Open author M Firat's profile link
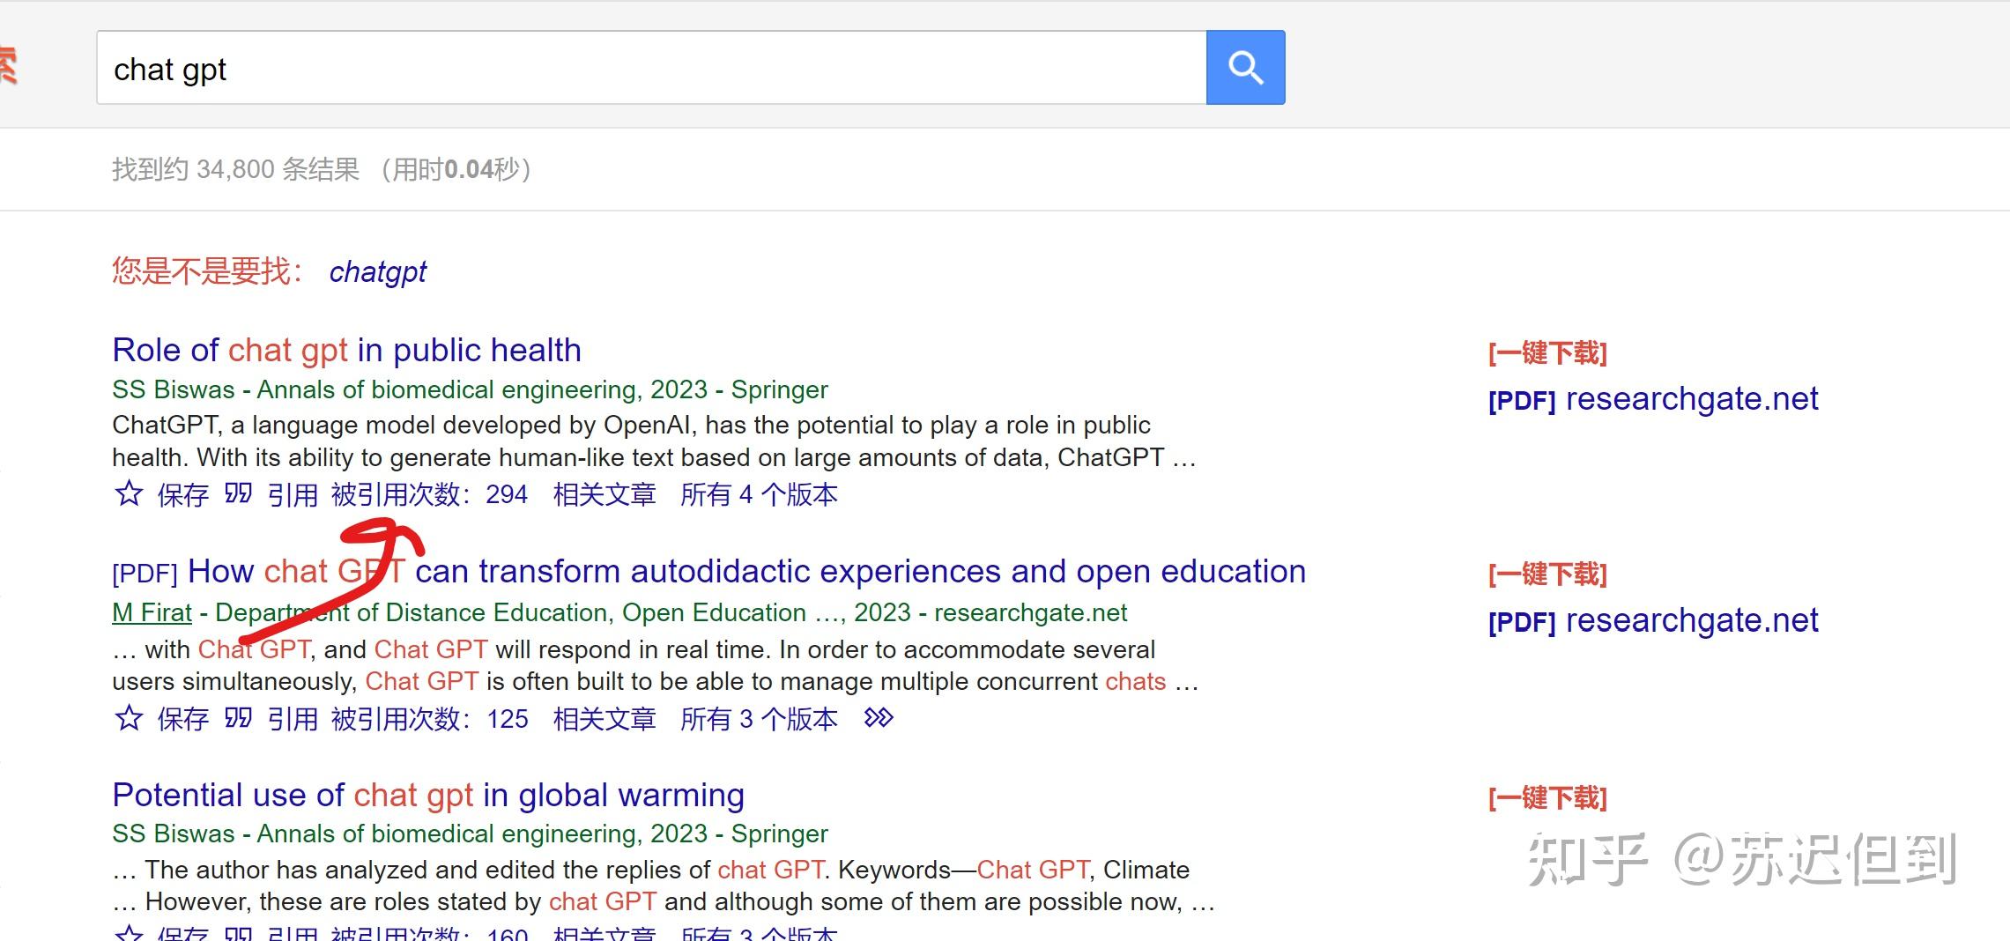 click(152, 612)
